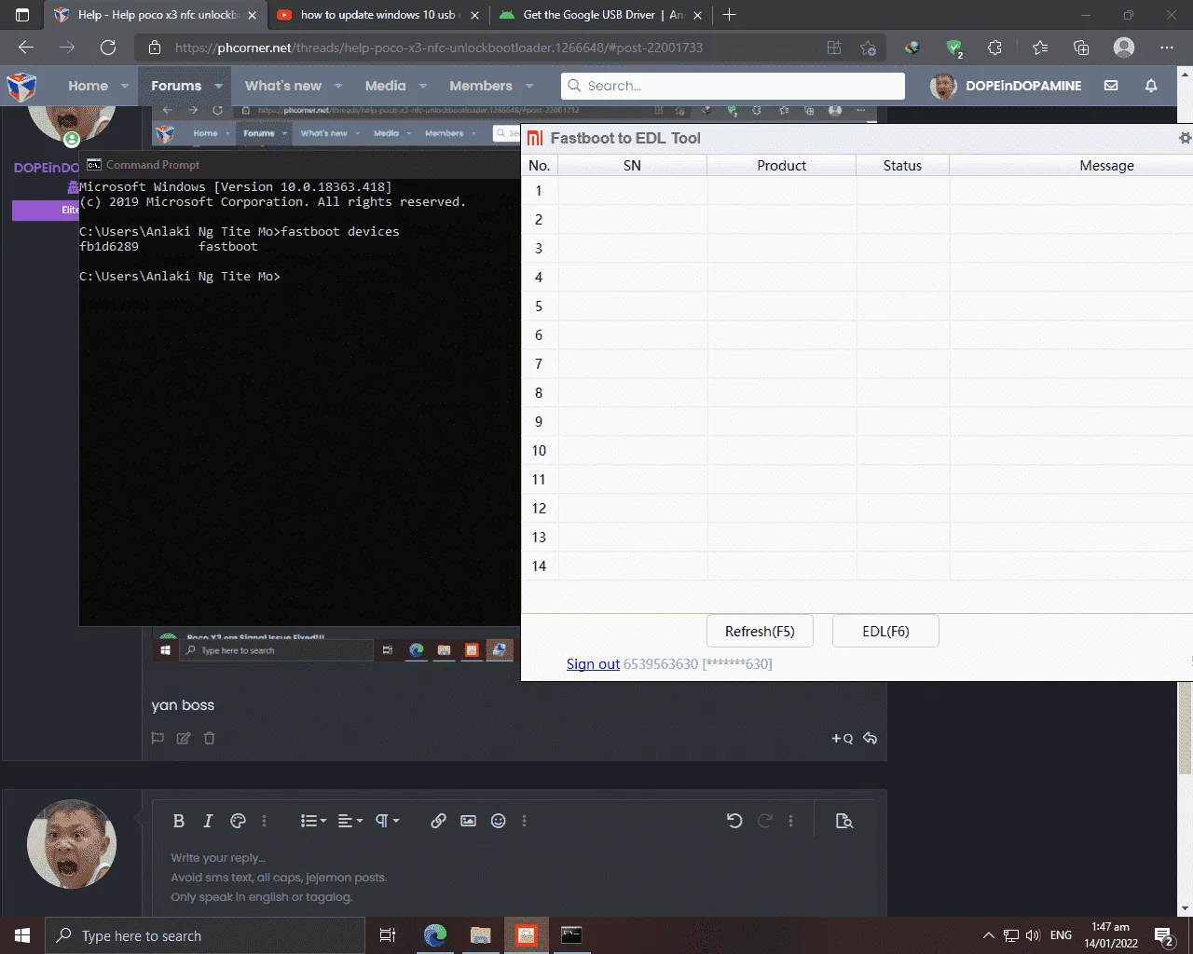Expand the What's new menu caret

tap(338, 86)
